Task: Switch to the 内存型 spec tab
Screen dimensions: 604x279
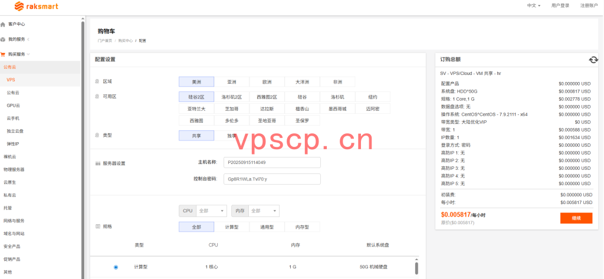Action: (x=303, y=227)
